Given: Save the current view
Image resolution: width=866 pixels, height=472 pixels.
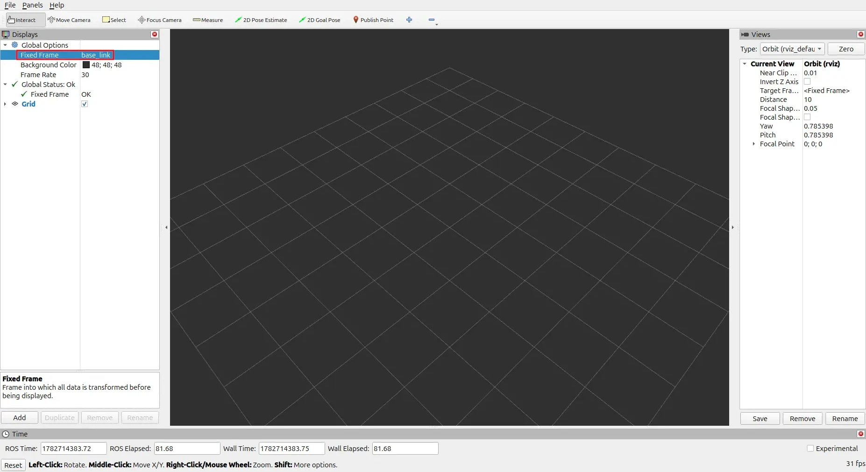Looking at the screenshot, I should point(760,418).
